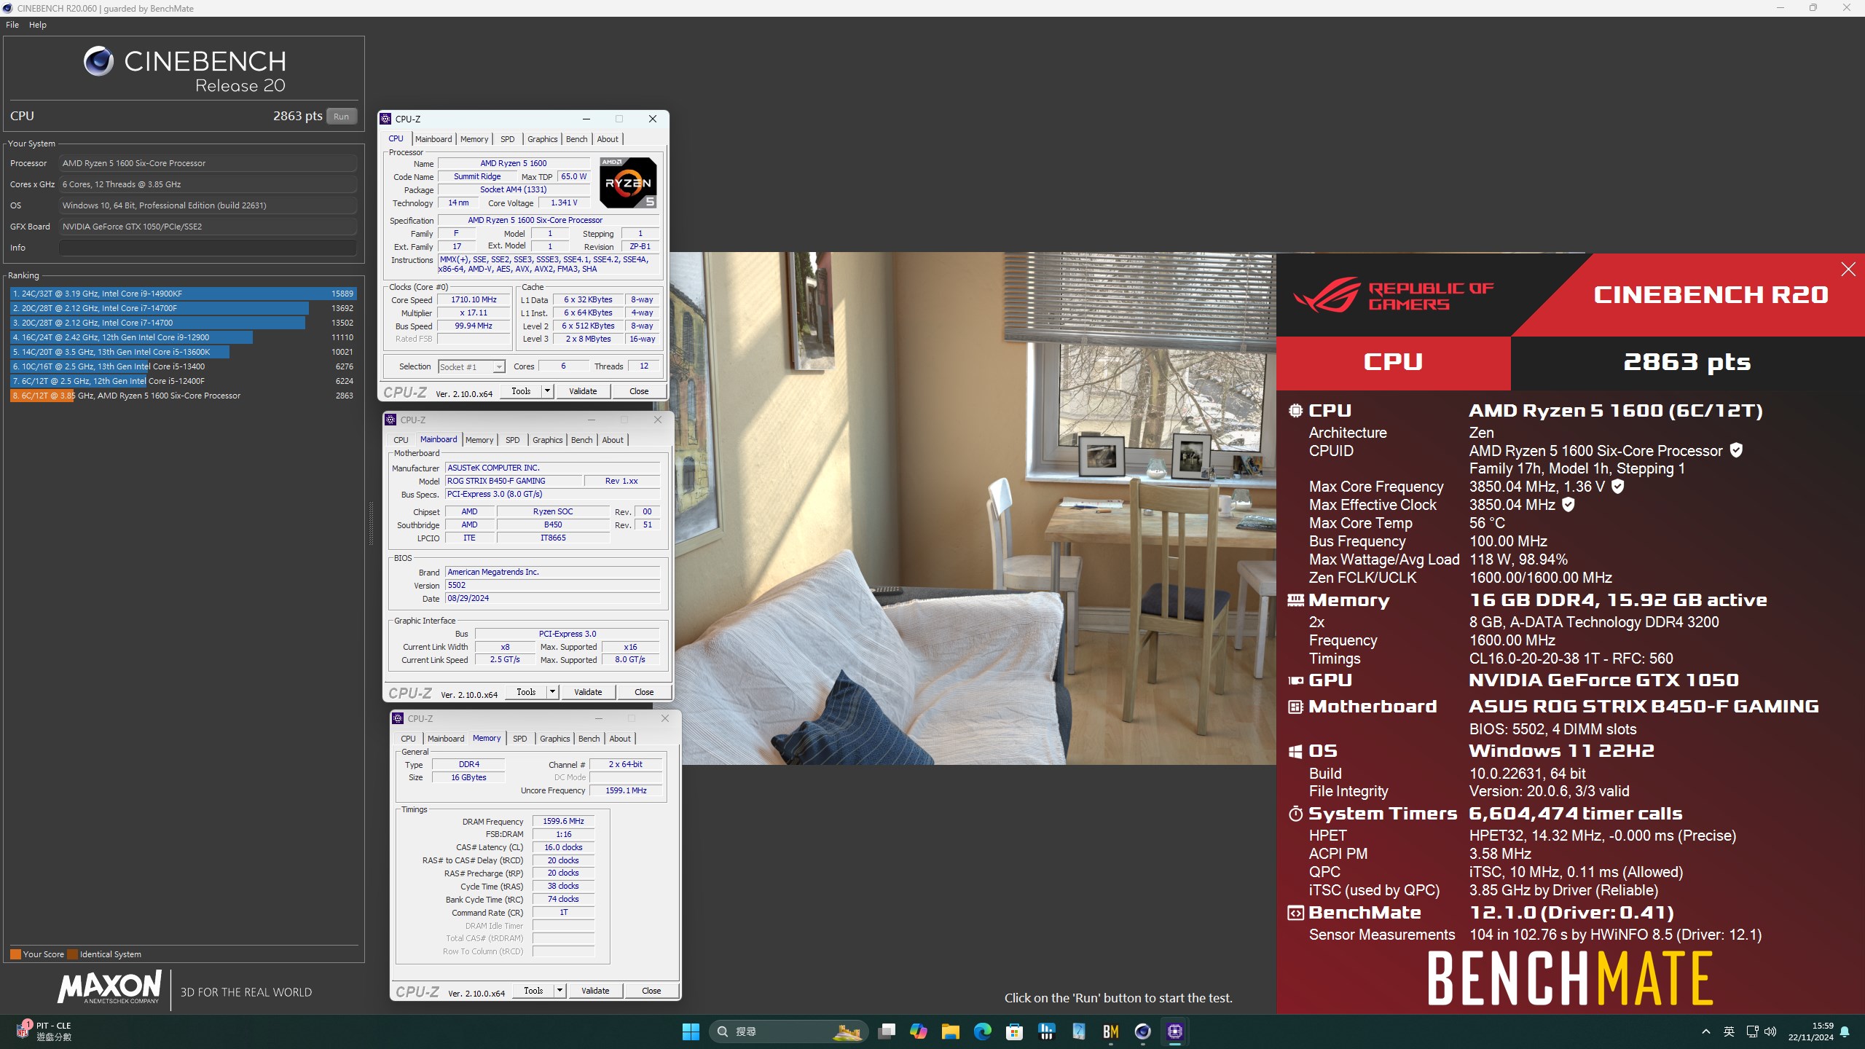Open notifications bell in system tray
The width and height of the screenshot is (1865, 1049).
pos(1845,1032)
